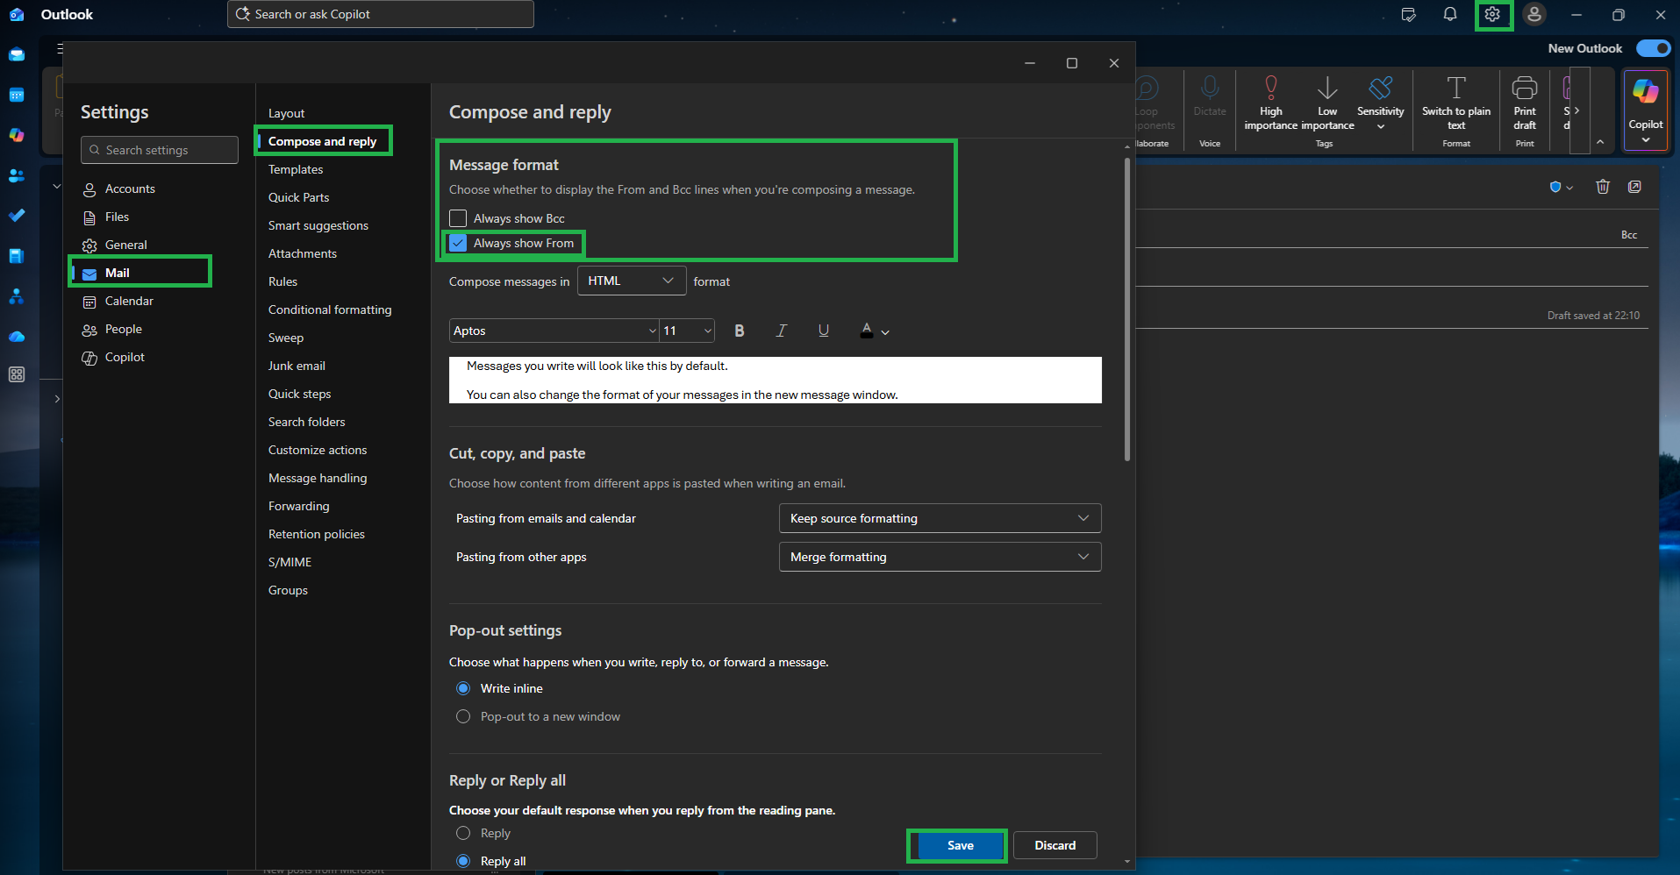Click the Outlook app logo

tap(17, 14)
